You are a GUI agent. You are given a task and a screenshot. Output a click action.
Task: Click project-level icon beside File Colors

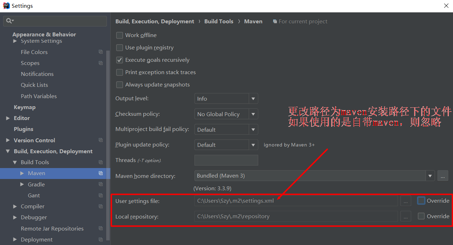coord(101,52)
